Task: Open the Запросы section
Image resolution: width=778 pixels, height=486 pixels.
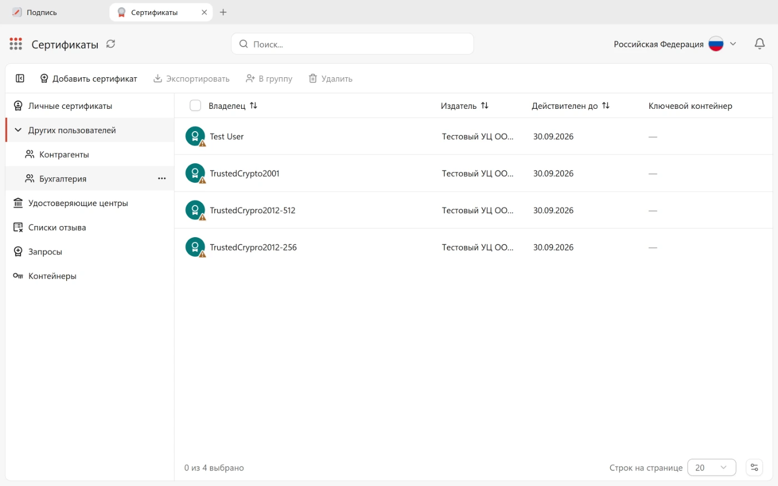Action: point(89,252)
